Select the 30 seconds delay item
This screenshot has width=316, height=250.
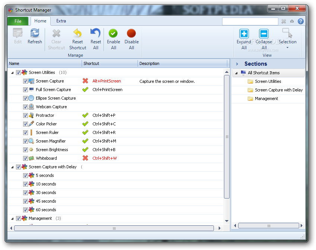click(x=46, y=193)
